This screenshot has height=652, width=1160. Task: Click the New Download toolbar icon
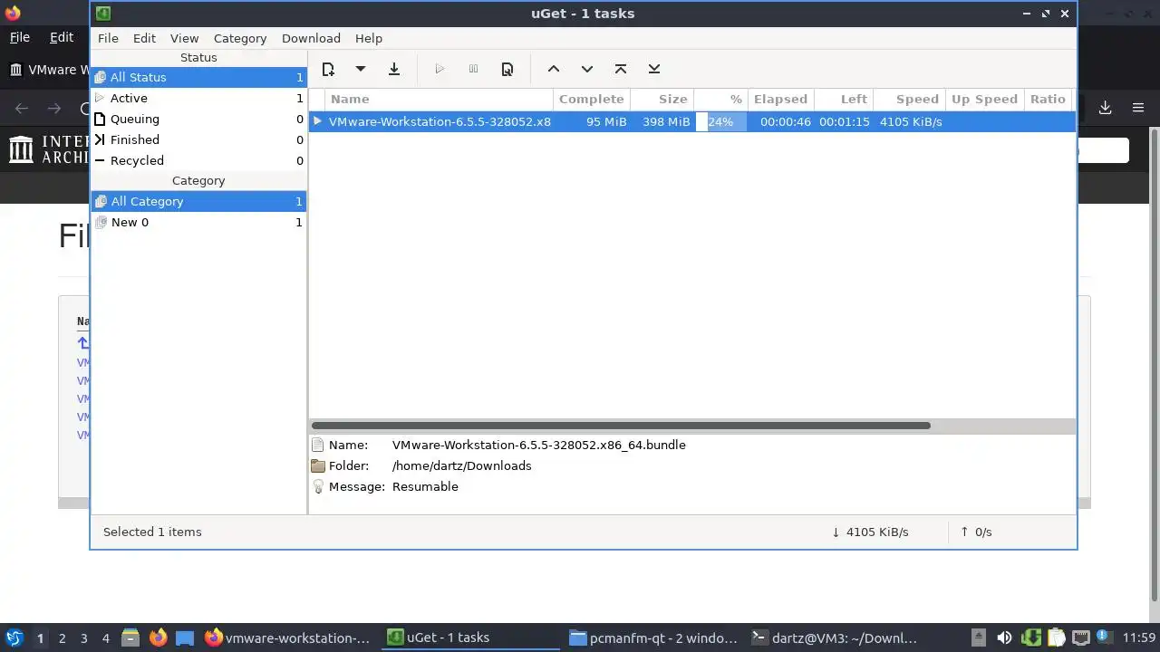(x=328, y=69)
